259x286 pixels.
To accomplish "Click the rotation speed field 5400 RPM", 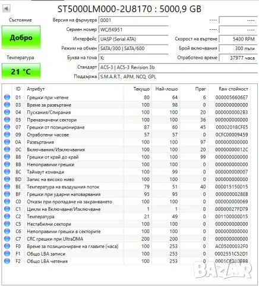I will [238, 39].
